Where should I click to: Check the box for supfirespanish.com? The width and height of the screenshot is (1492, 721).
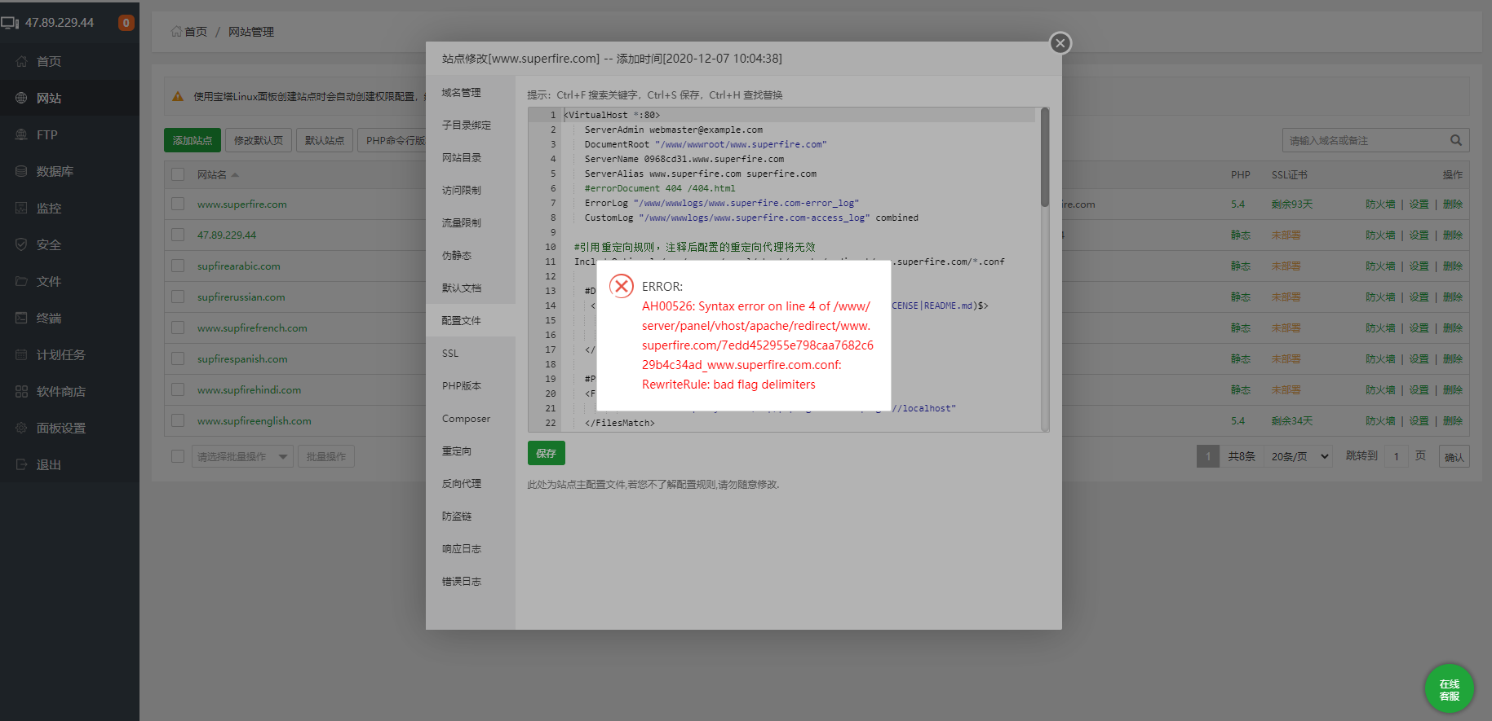(x=178, y=358)
